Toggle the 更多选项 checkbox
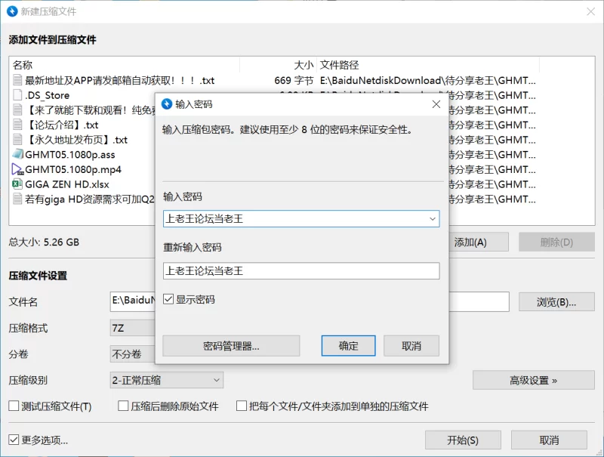 [14, 440]
